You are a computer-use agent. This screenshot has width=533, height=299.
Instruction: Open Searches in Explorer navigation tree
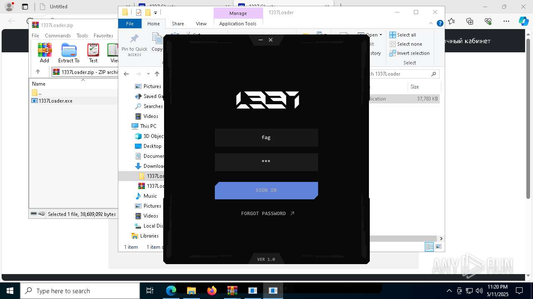(149, 106)
